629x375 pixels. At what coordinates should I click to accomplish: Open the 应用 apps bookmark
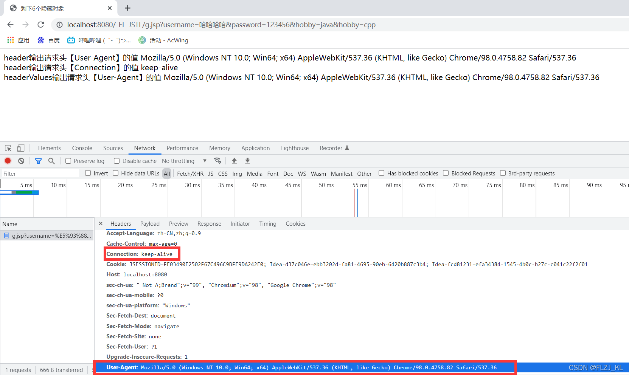pyautogui.click(x=18, y=40)
